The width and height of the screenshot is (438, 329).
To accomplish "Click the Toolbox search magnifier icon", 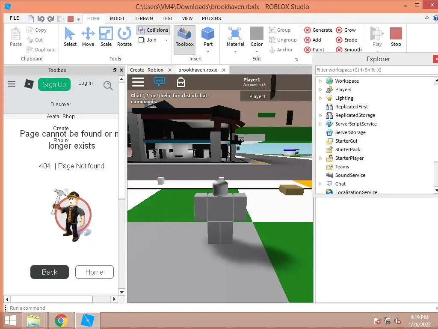I will pos(108,85).
